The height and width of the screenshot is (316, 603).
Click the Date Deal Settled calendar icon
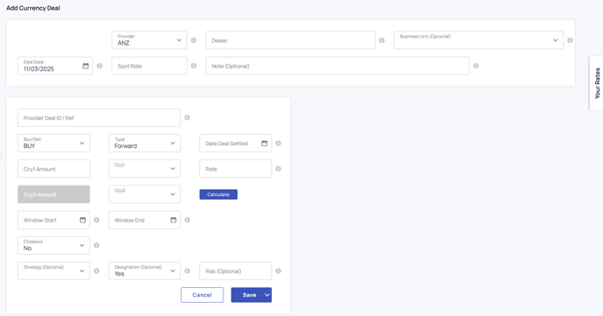click(264, 144)
